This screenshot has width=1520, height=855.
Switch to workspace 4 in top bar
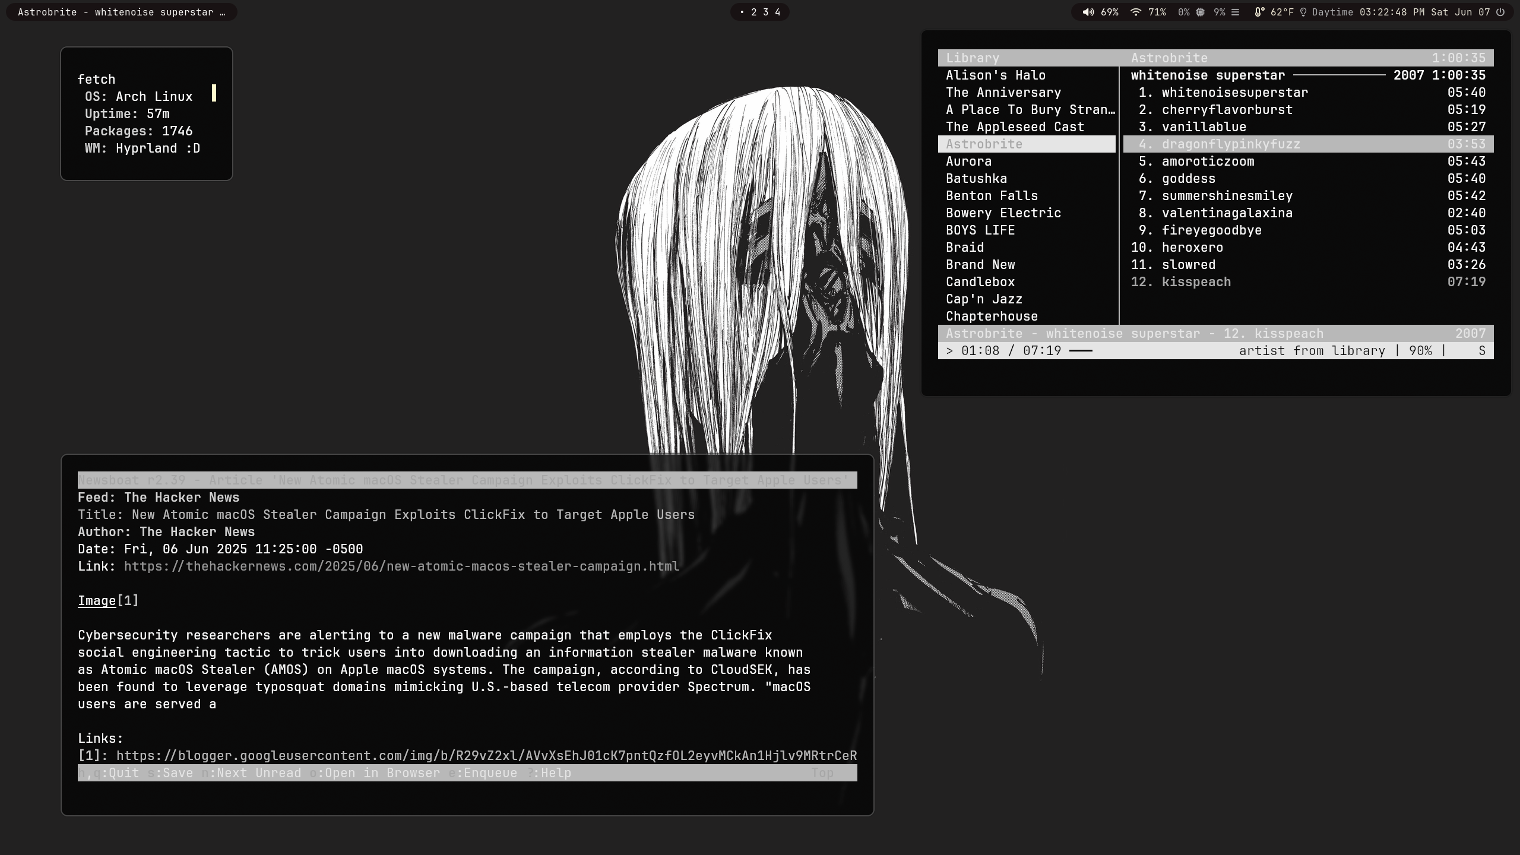(778, 12)
